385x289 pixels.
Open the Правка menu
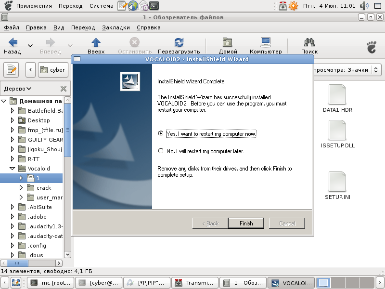click(36, 27)
